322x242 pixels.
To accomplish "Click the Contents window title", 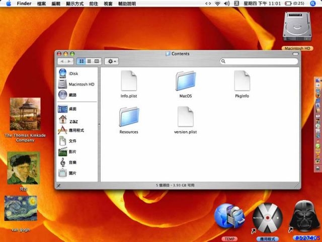I will 178,54.
